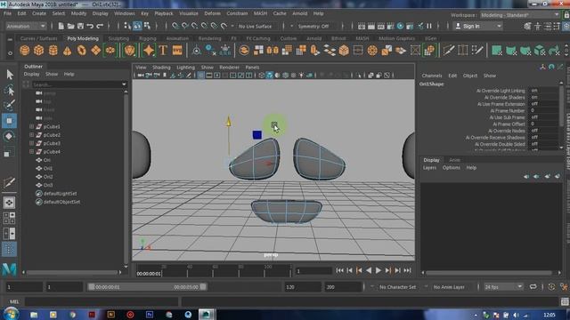Screen dimensions: 570x320
Task: Open the viewport Shading menu
Action: 161,68
